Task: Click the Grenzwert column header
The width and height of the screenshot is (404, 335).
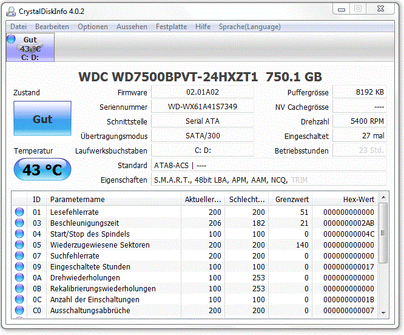Action: click(x=291, y=199)
